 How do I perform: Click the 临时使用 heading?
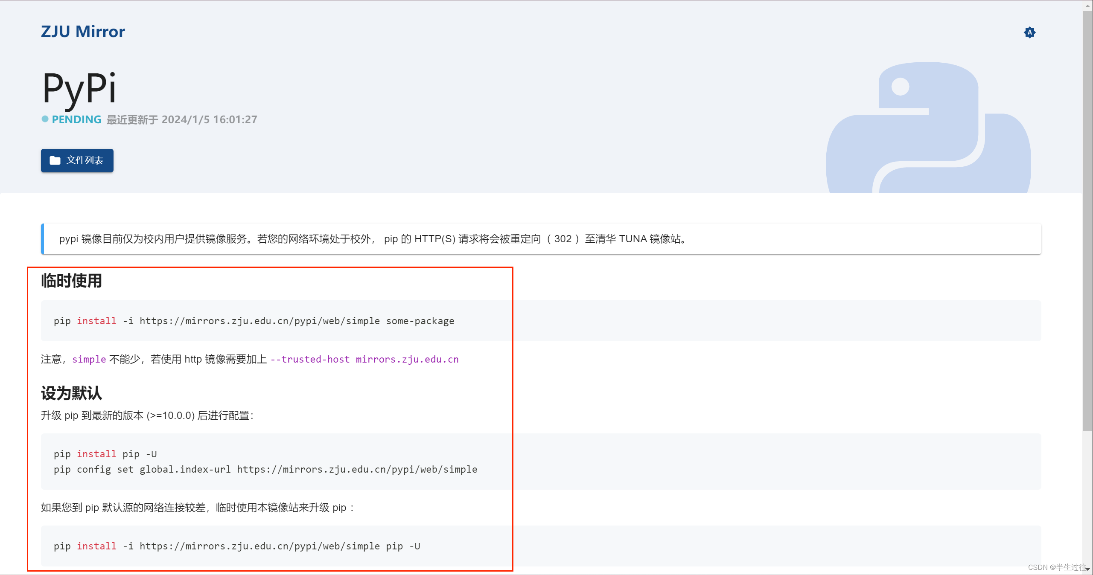pos(71,281)
